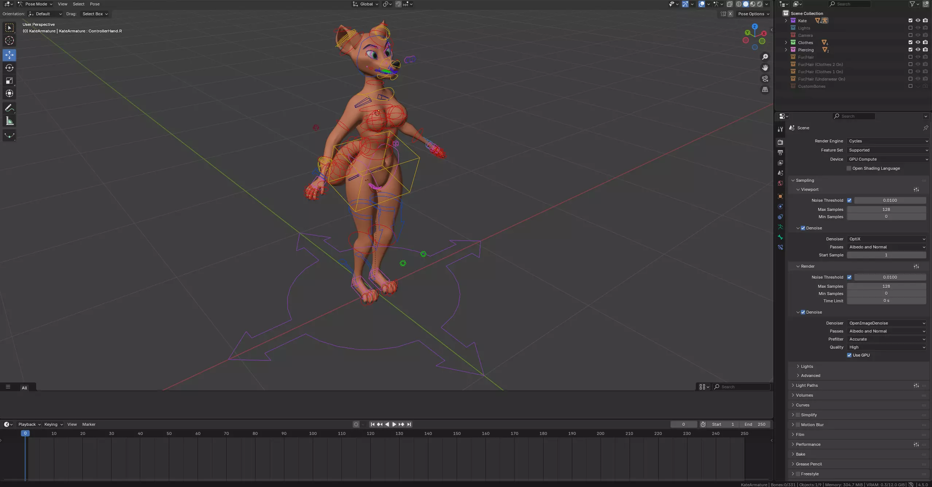Image resolution: width=932 pixels, height=487 pixels.
Task: Select the Breakdowner pose tool
Action: [9, 136]
